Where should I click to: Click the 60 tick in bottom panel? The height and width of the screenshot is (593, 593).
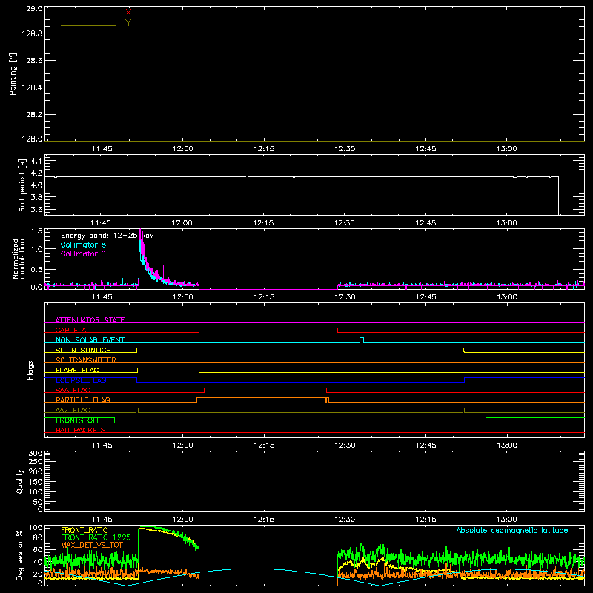tap(38, 549)
